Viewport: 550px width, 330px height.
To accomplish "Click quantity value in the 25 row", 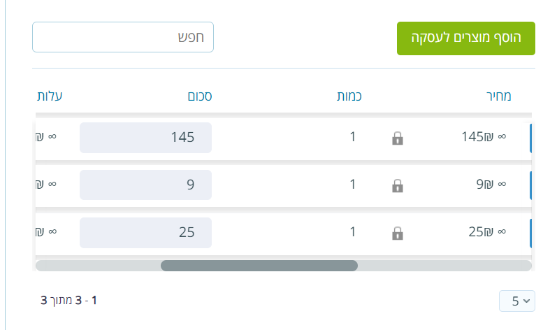I will [x=353, y=232].
